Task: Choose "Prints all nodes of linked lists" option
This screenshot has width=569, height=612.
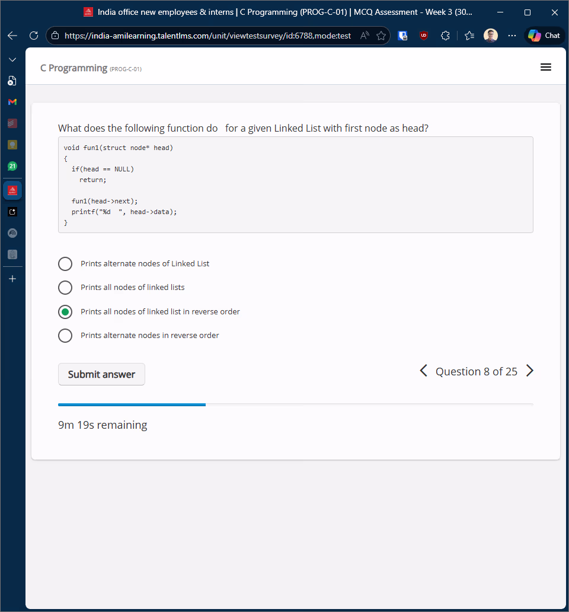Action: click(65, 288)
